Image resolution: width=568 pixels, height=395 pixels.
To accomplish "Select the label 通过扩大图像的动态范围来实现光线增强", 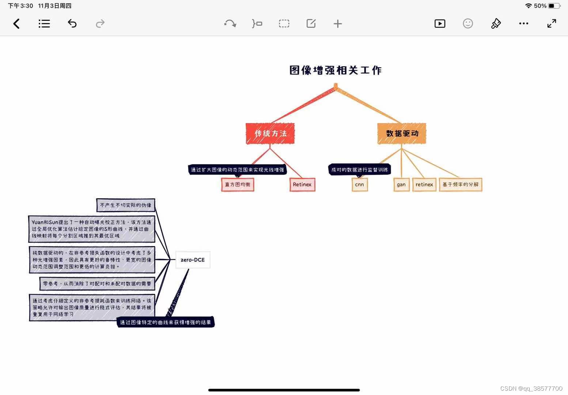I will 238,170.
